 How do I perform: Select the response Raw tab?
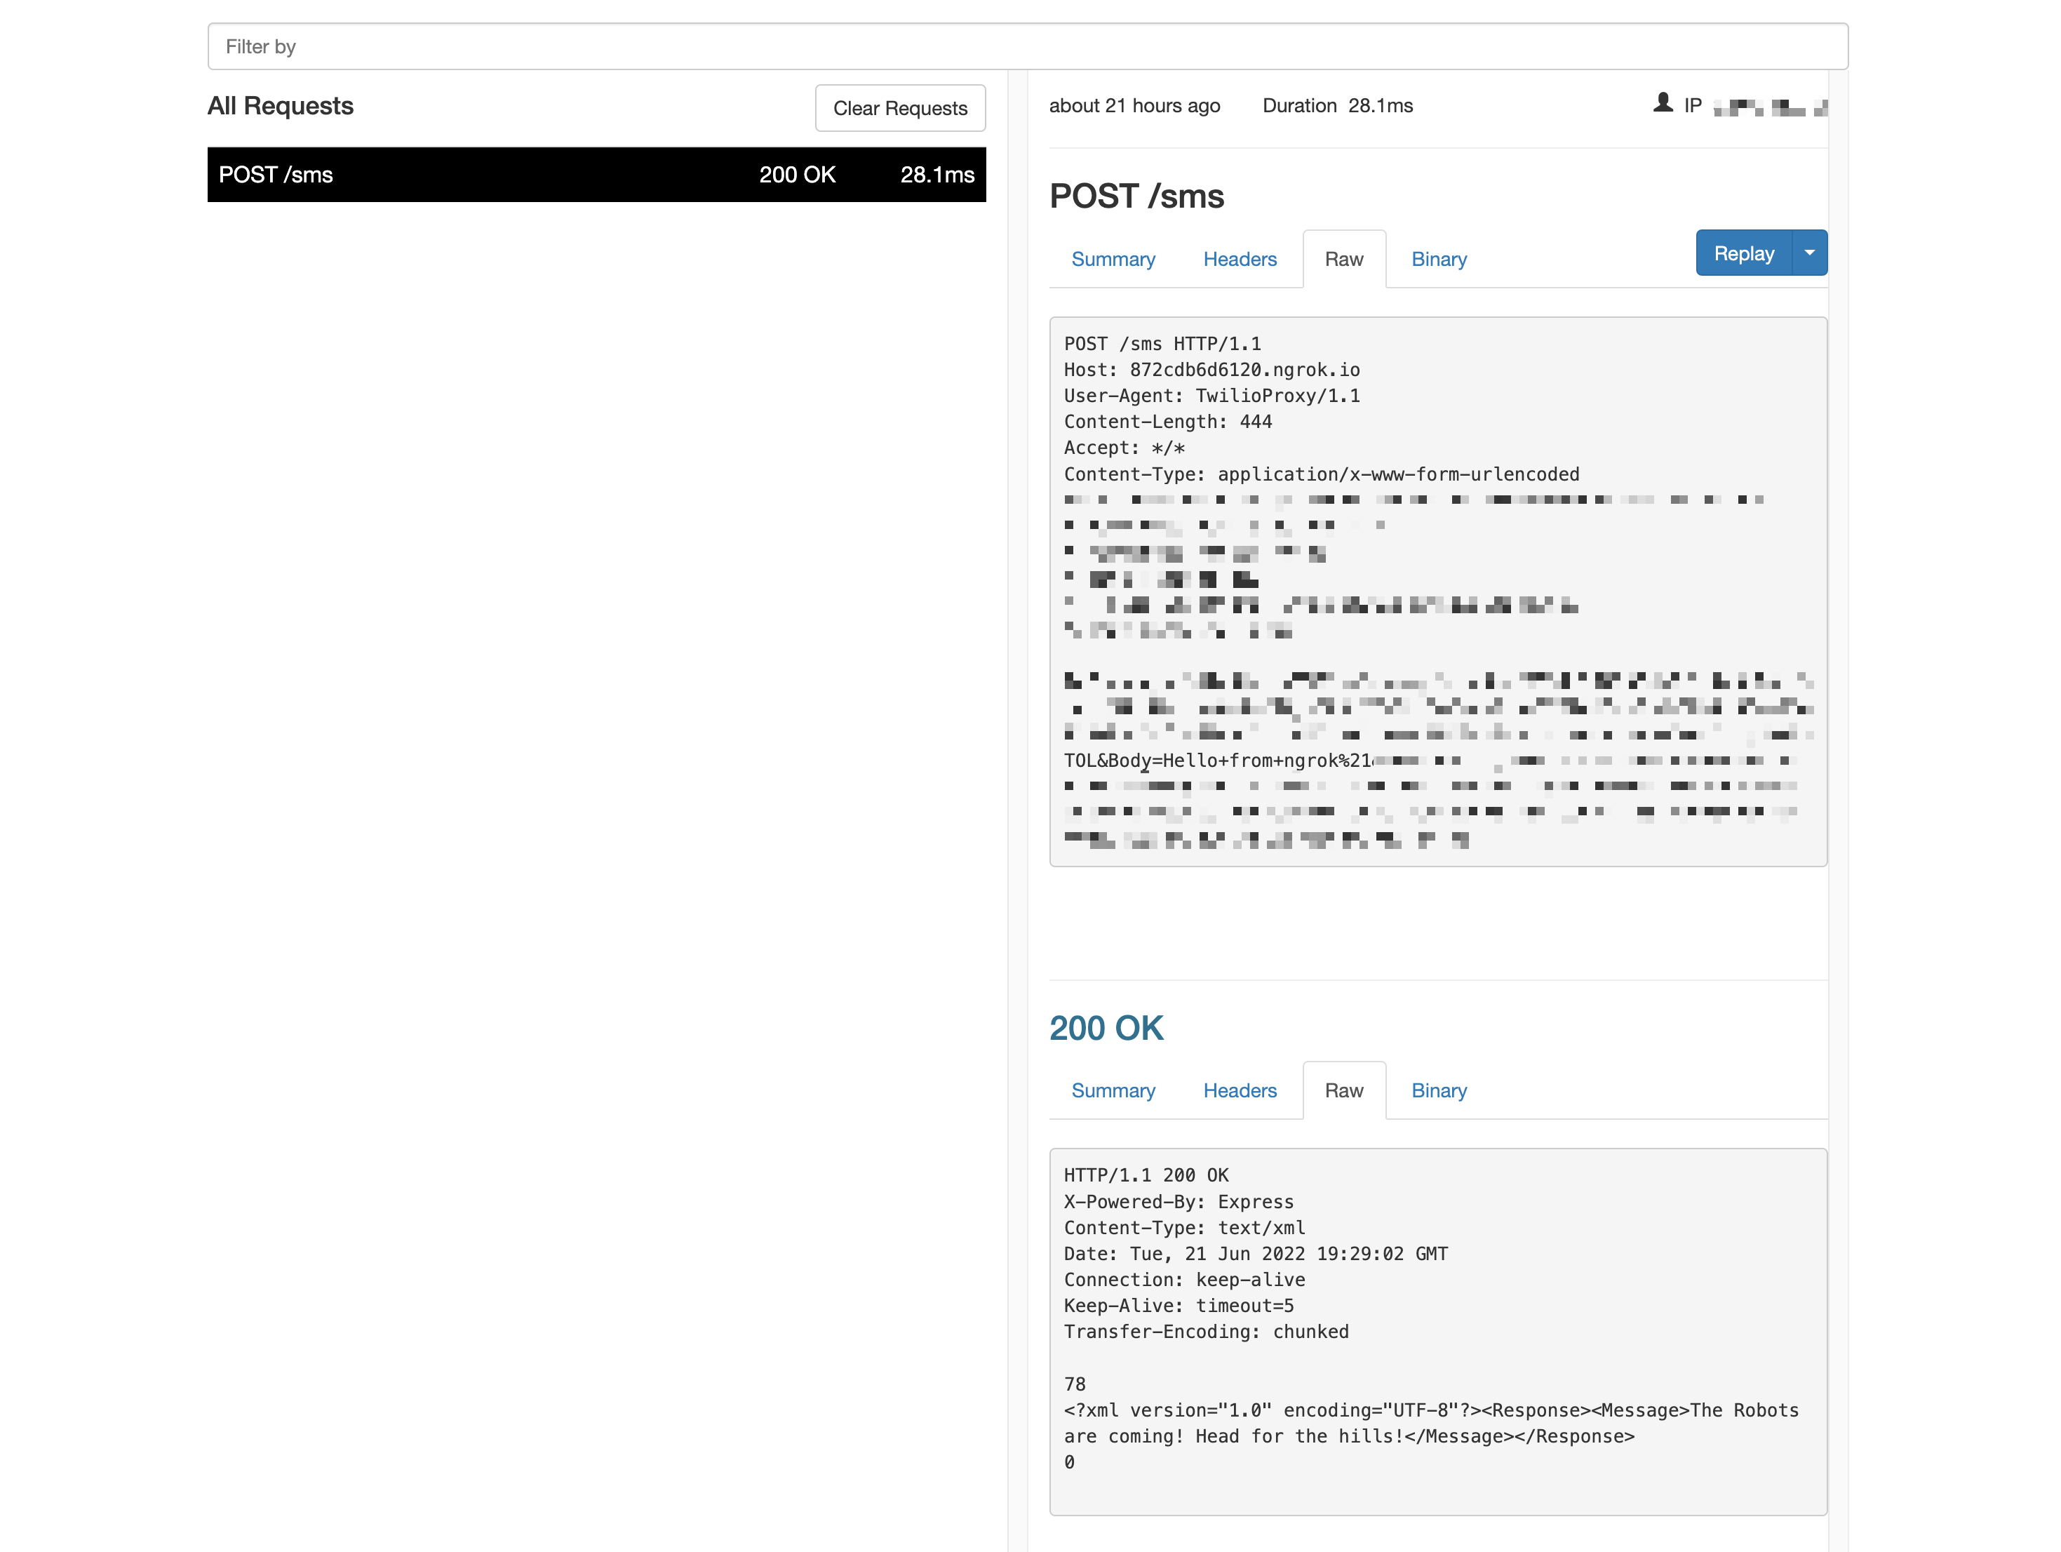coord(1343,1090)
